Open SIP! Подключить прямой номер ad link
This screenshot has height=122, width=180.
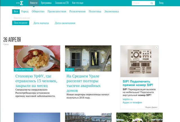pos(138,83)
